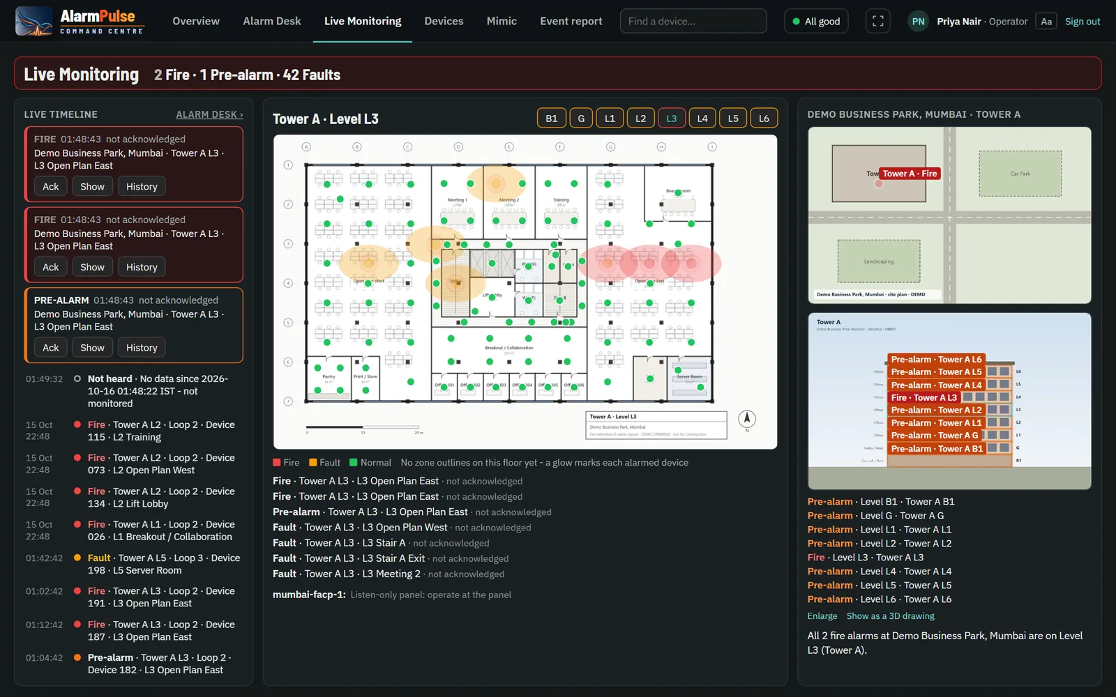Click Fire · Tower A L3 elevation label

[x=923, y=397]
